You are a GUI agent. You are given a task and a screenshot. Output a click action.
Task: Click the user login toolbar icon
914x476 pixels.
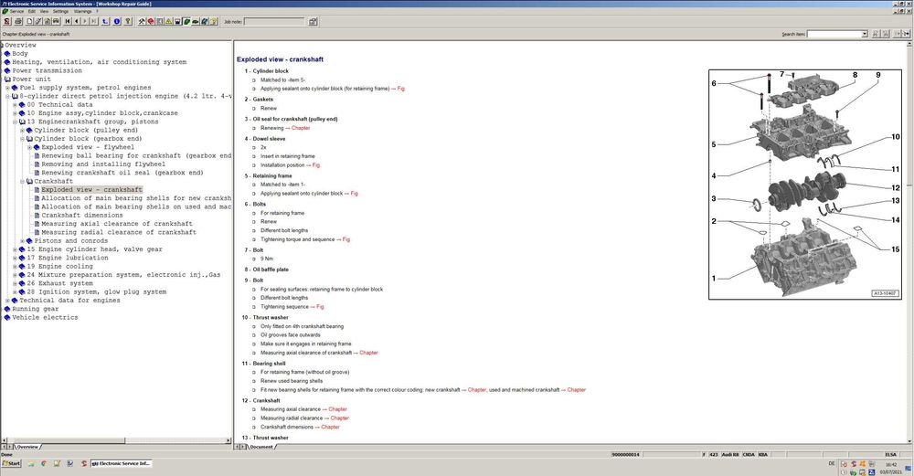click(x=7, y=22)
